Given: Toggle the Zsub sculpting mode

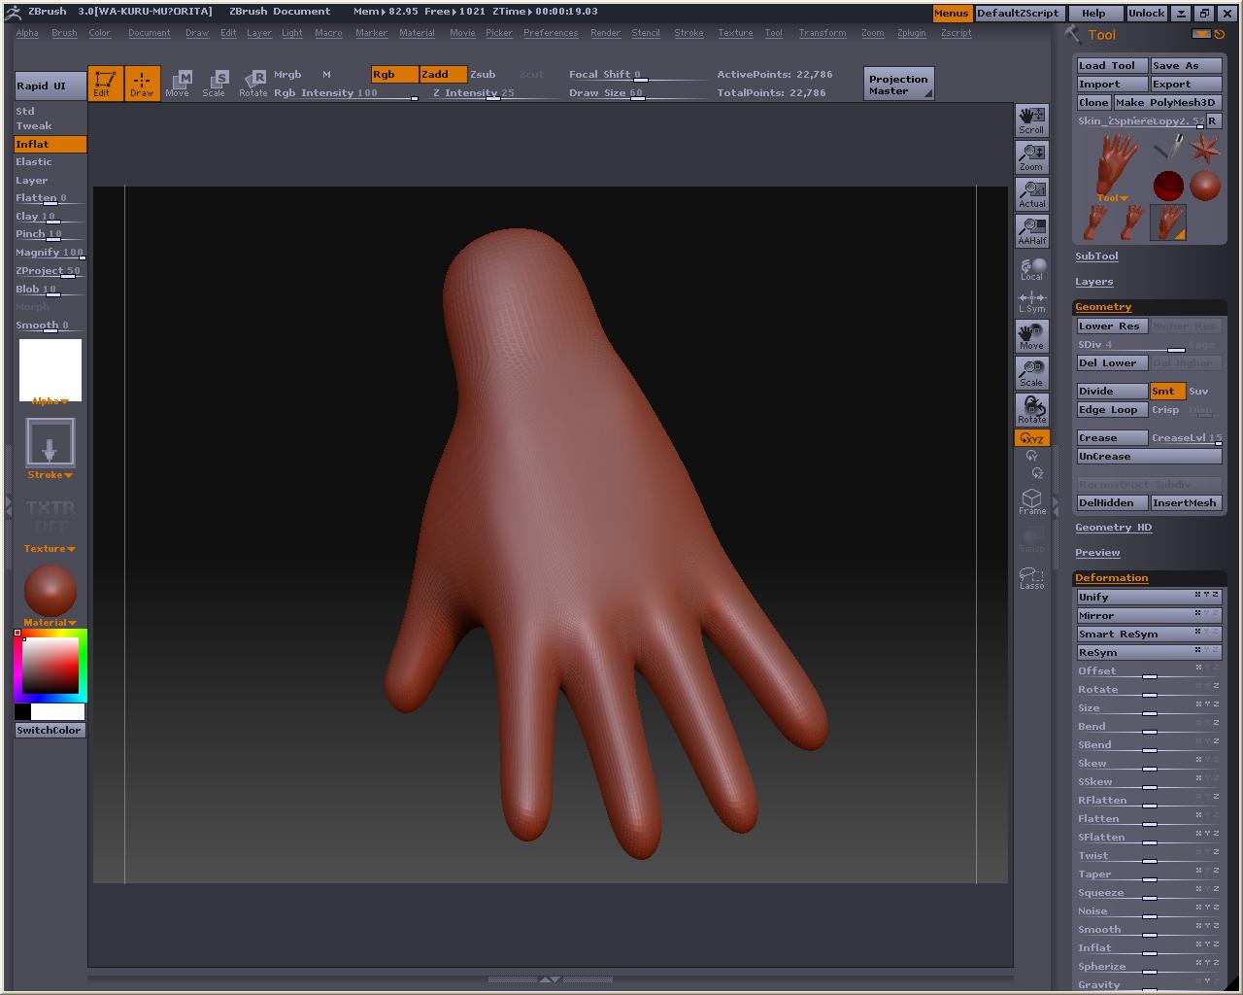Looking at the screenshot, I should 483,74.
